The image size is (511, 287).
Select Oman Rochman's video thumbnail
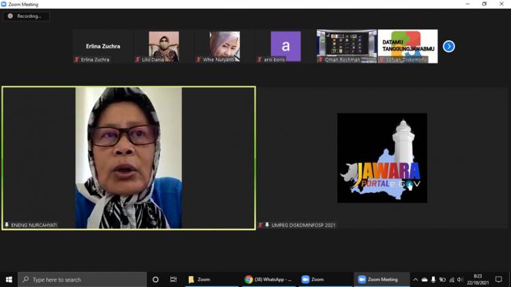(346, 46)
